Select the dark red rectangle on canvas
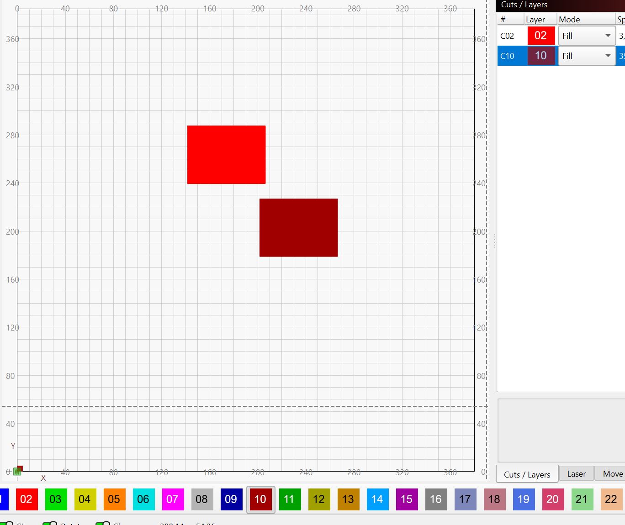The height and width of the screenshot is (525, 625). [298, 227]
